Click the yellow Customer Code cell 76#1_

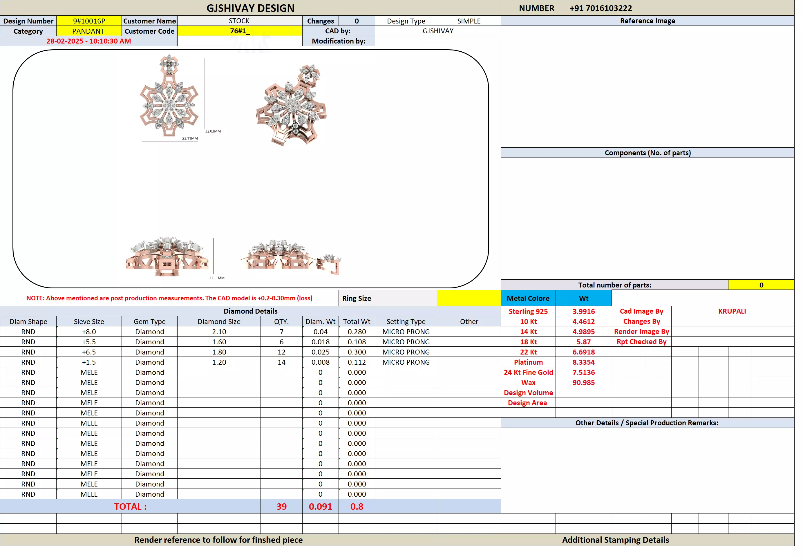239,31
